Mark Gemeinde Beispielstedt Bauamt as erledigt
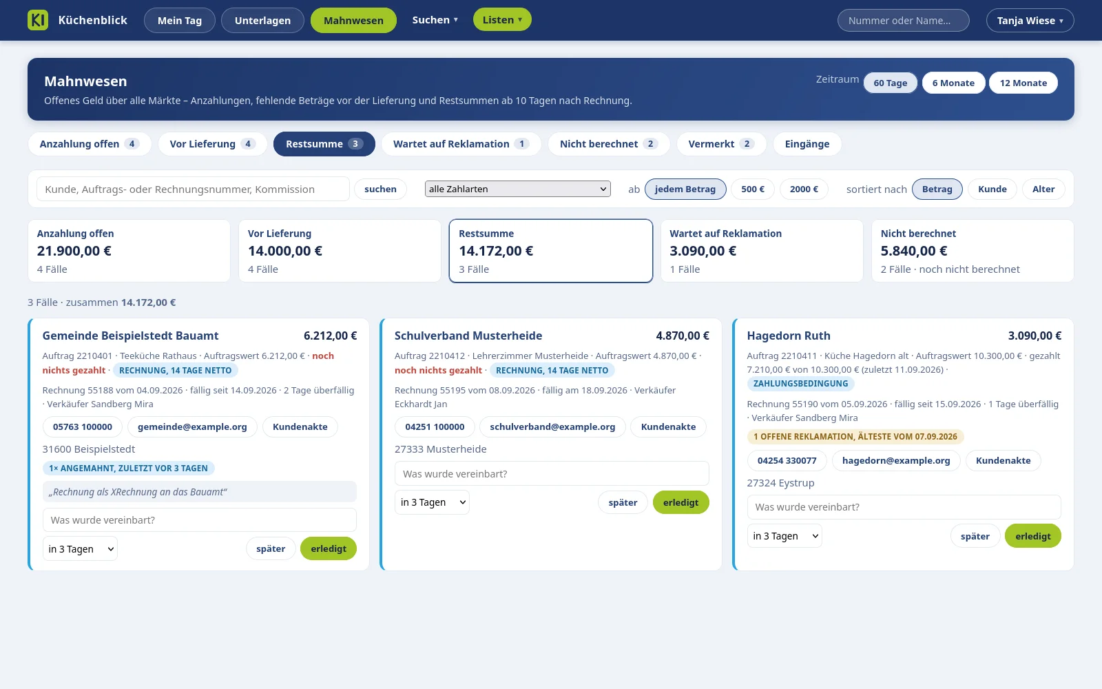The width and height of the screenshot is (1102, 689). tap(329, 548)
